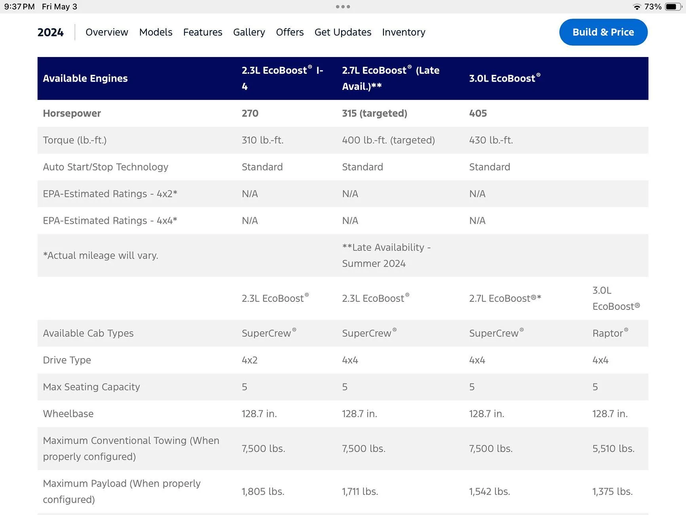Click the Max Seating Capacity label
Viewport: 686px width, 515px height.
(x=91, y=387)
